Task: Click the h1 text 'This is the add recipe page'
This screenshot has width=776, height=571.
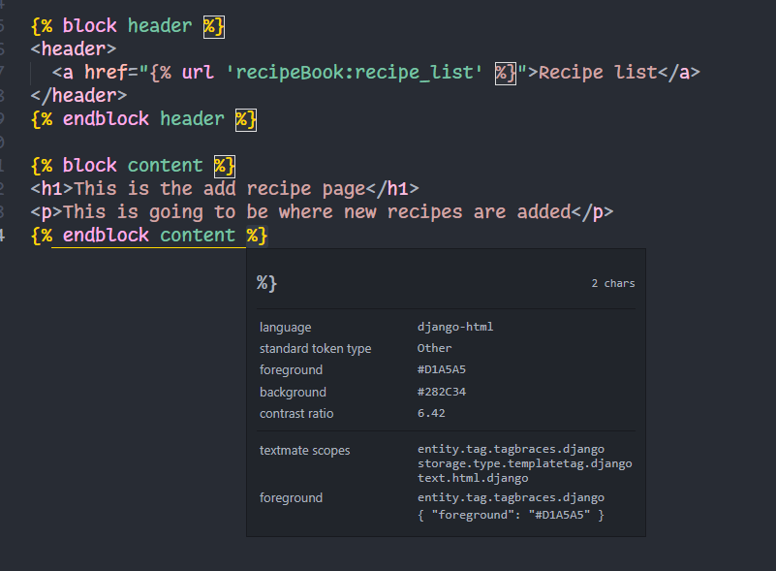Action: (x=220, y=189)
